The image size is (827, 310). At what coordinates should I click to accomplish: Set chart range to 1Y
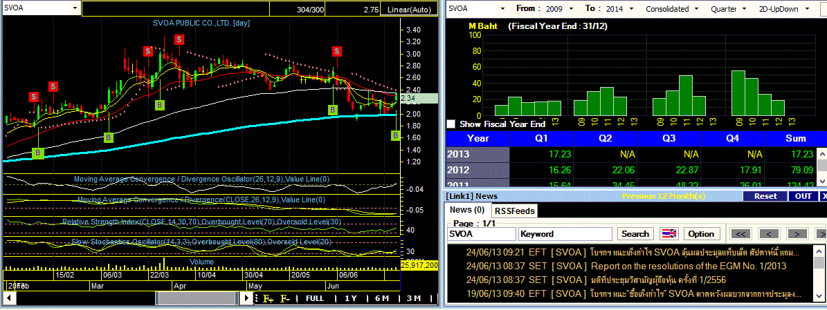351,298
